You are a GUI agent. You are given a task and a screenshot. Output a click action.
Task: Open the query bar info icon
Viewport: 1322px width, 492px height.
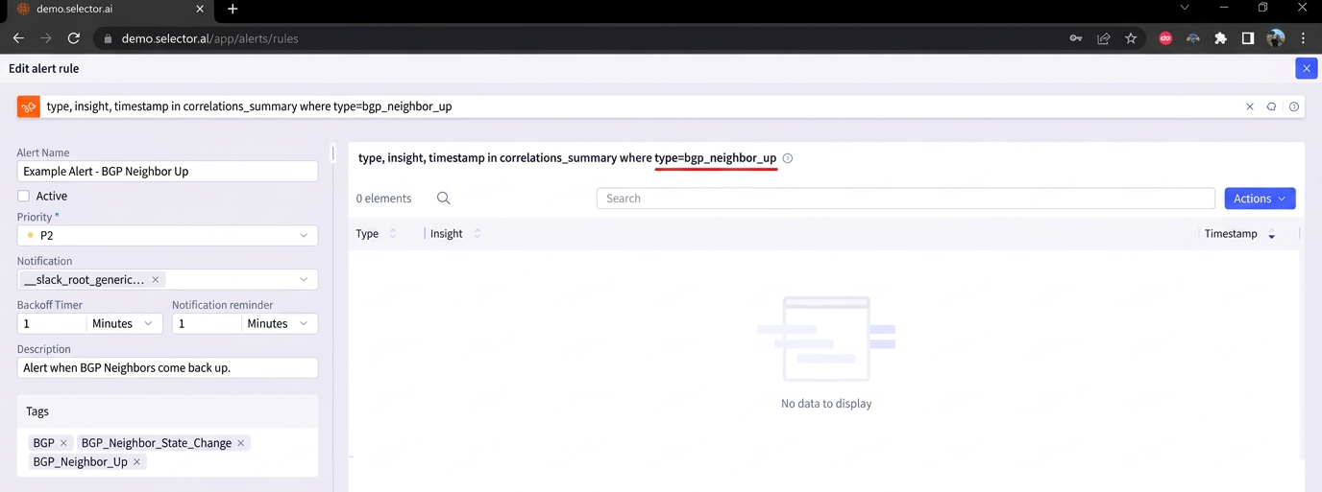coord(1294,106)
